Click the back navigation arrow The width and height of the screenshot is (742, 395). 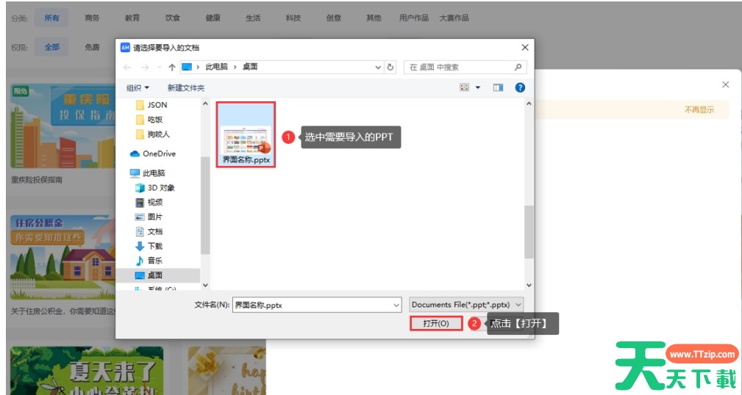(x=127, y=67)
